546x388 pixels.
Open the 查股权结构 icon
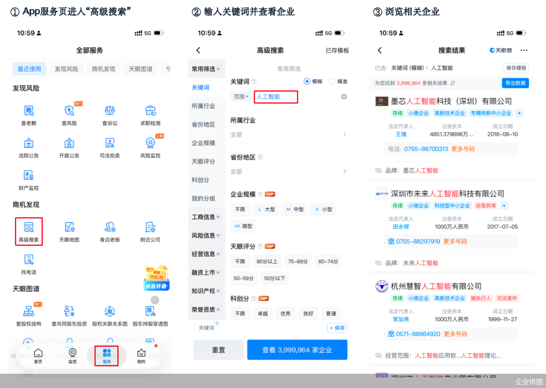click(x=29, y=312)
